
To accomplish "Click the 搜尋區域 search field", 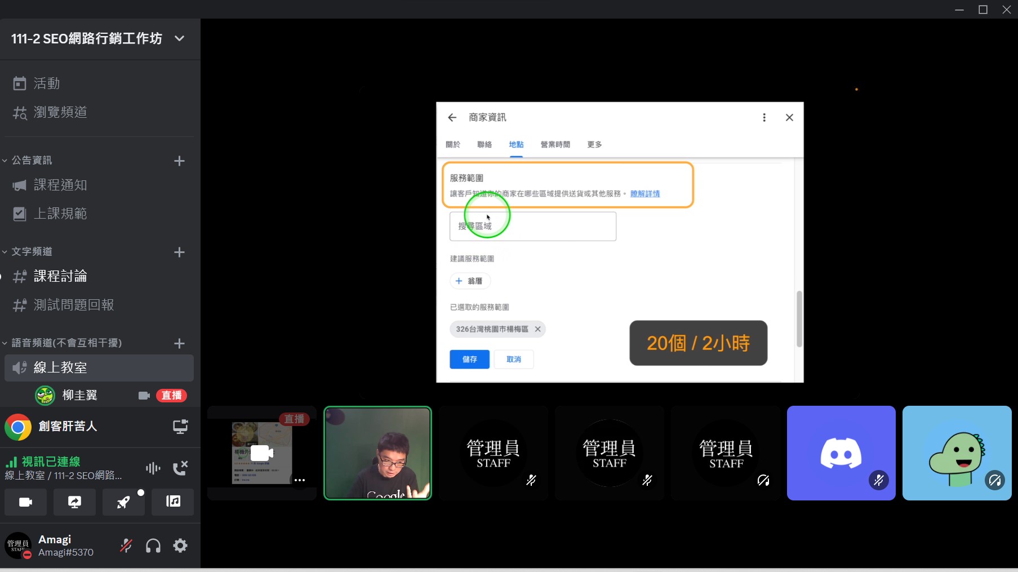I will pyautogui.click(x=533, y=226).
